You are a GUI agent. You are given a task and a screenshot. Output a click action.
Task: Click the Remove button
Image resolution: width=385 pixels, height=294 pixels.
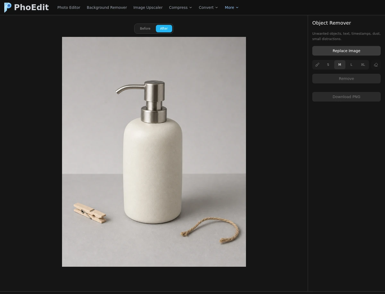click(x=346, y=79)
